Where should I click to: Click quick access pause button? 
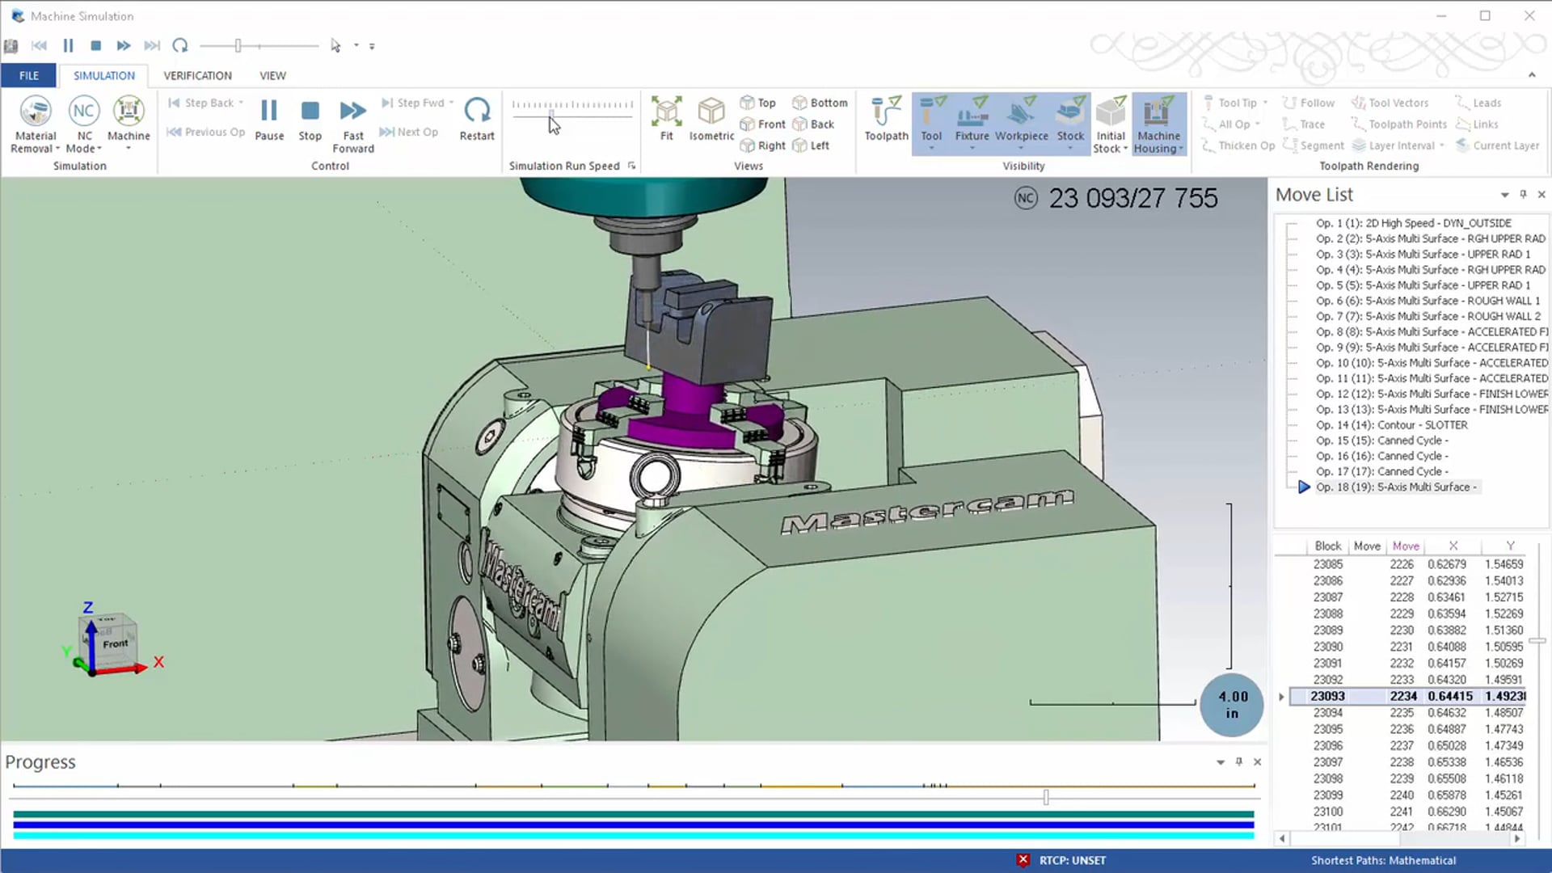tap(68, 46)
